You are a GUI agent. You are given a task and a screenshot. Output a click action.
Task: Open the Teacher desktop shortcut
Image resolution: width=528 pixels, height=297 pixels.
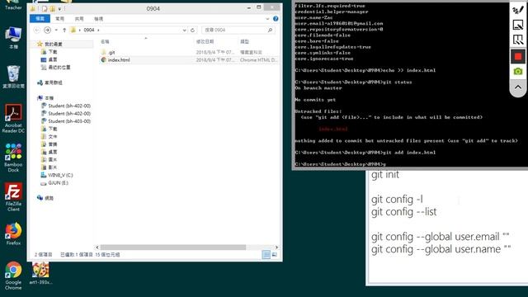(x=13, y=5)
